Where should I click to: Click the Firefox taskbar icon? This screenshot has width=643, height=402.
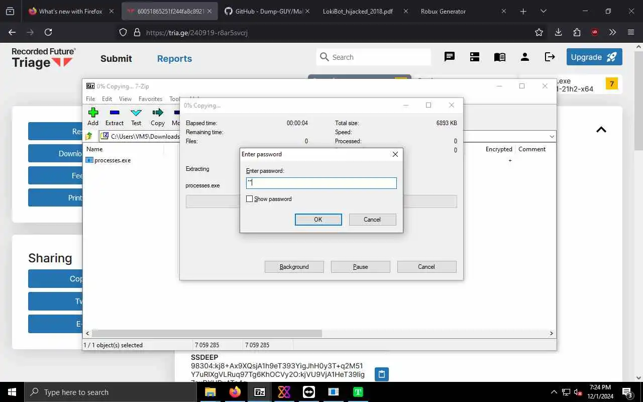(235, 392)
